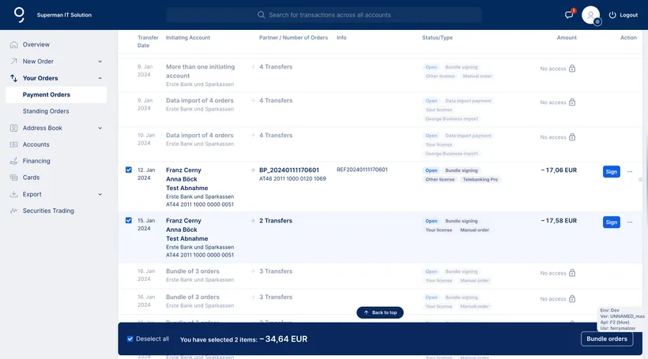Click the Logout link
This screenshot has height=359, width=648.
pyautogui.click(x=628, y=15)
